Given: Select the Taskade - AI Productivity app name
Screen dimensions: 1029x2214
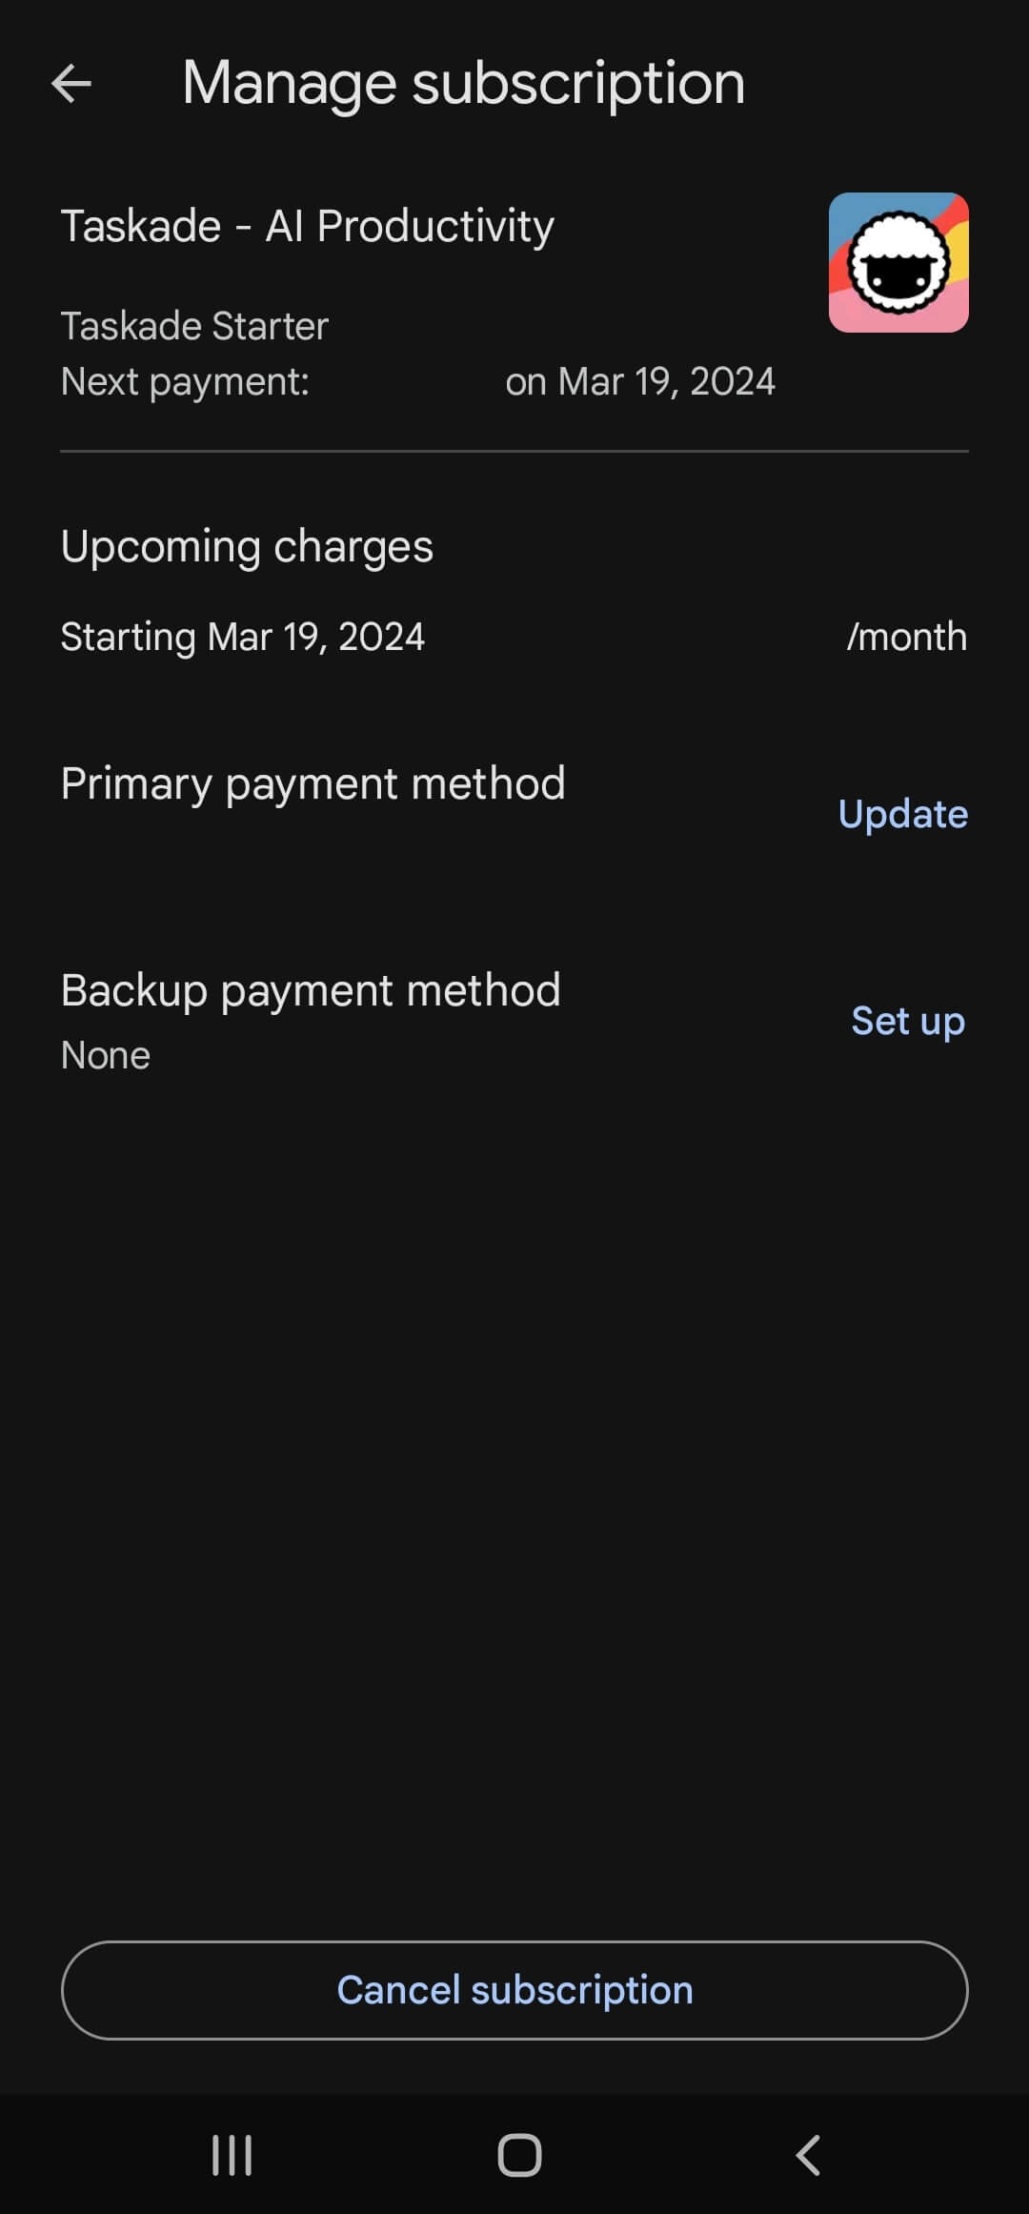Looking at the screenshot, I should click(307, 227).
